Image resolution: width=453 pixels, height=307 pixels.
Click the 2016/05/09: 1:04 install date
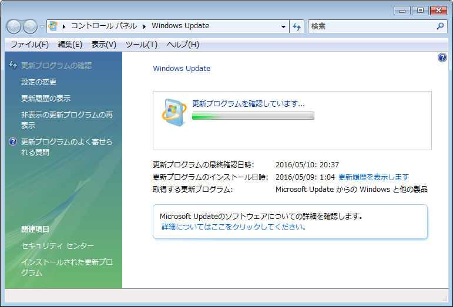coord(305,177)
